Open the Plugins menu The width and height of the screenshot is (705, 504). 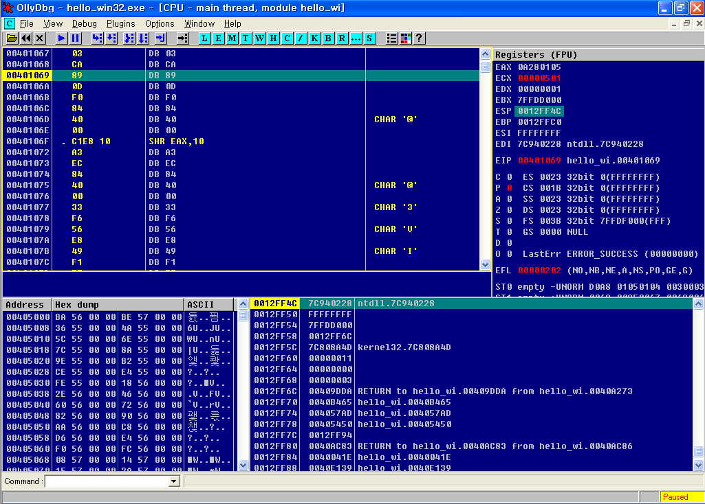point(121,23)
